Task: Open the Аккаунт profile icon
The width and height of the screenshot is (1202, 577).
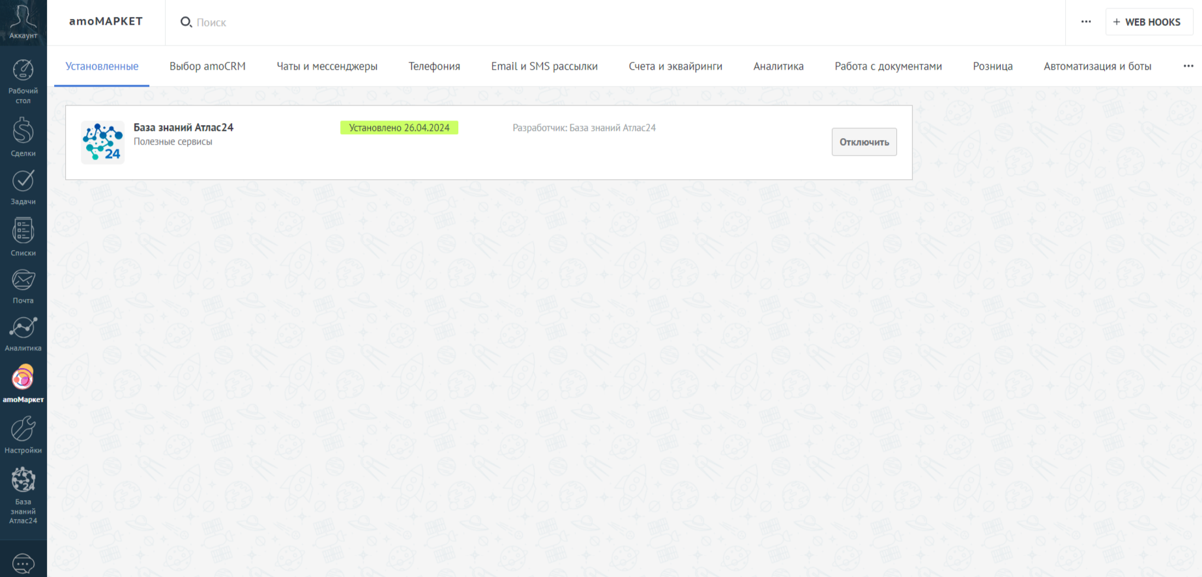Action: point(23,22)
